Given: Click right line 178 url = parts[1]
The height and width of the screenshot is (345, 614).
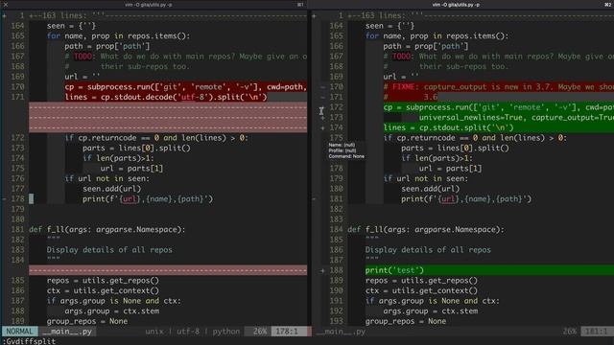Looking at the screenshot, I should click(x=450, y=169).
